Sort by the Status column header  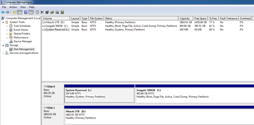coord(141,18)
